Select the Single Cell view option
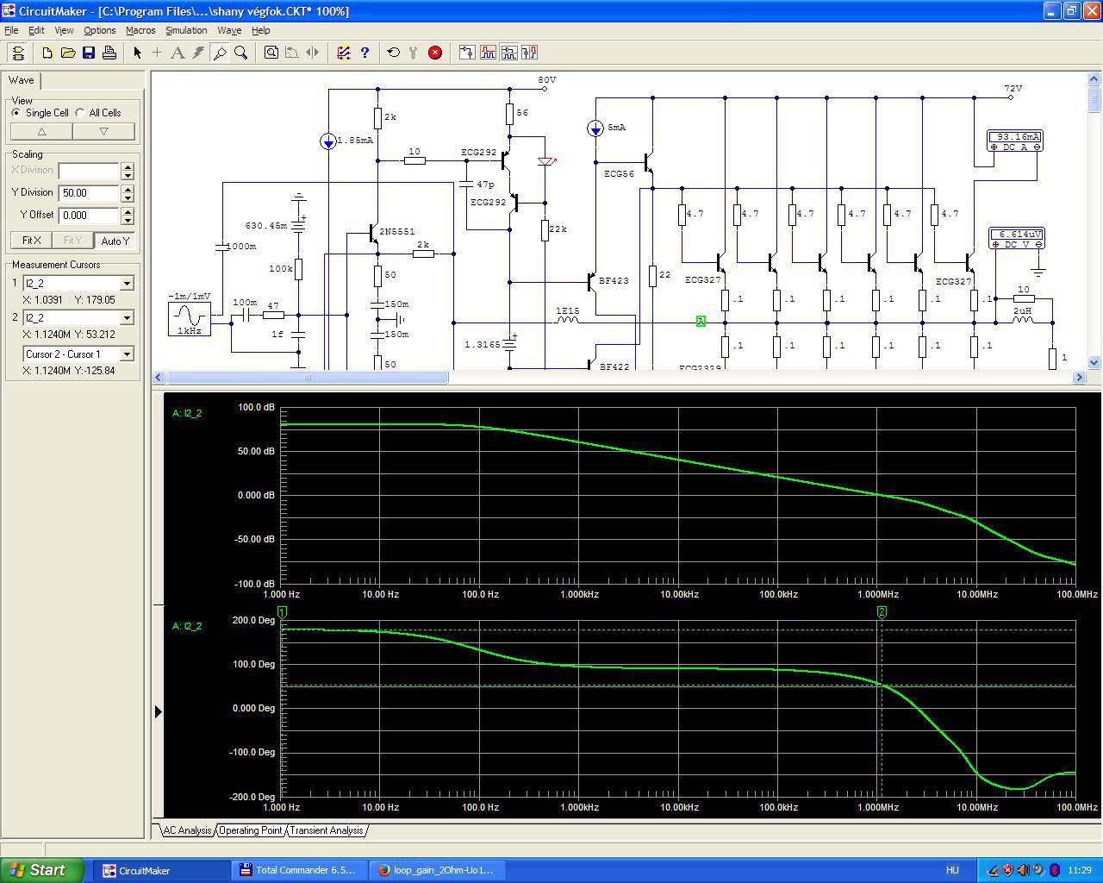The width and height of the screenshot is (1103, 883). 16,113
